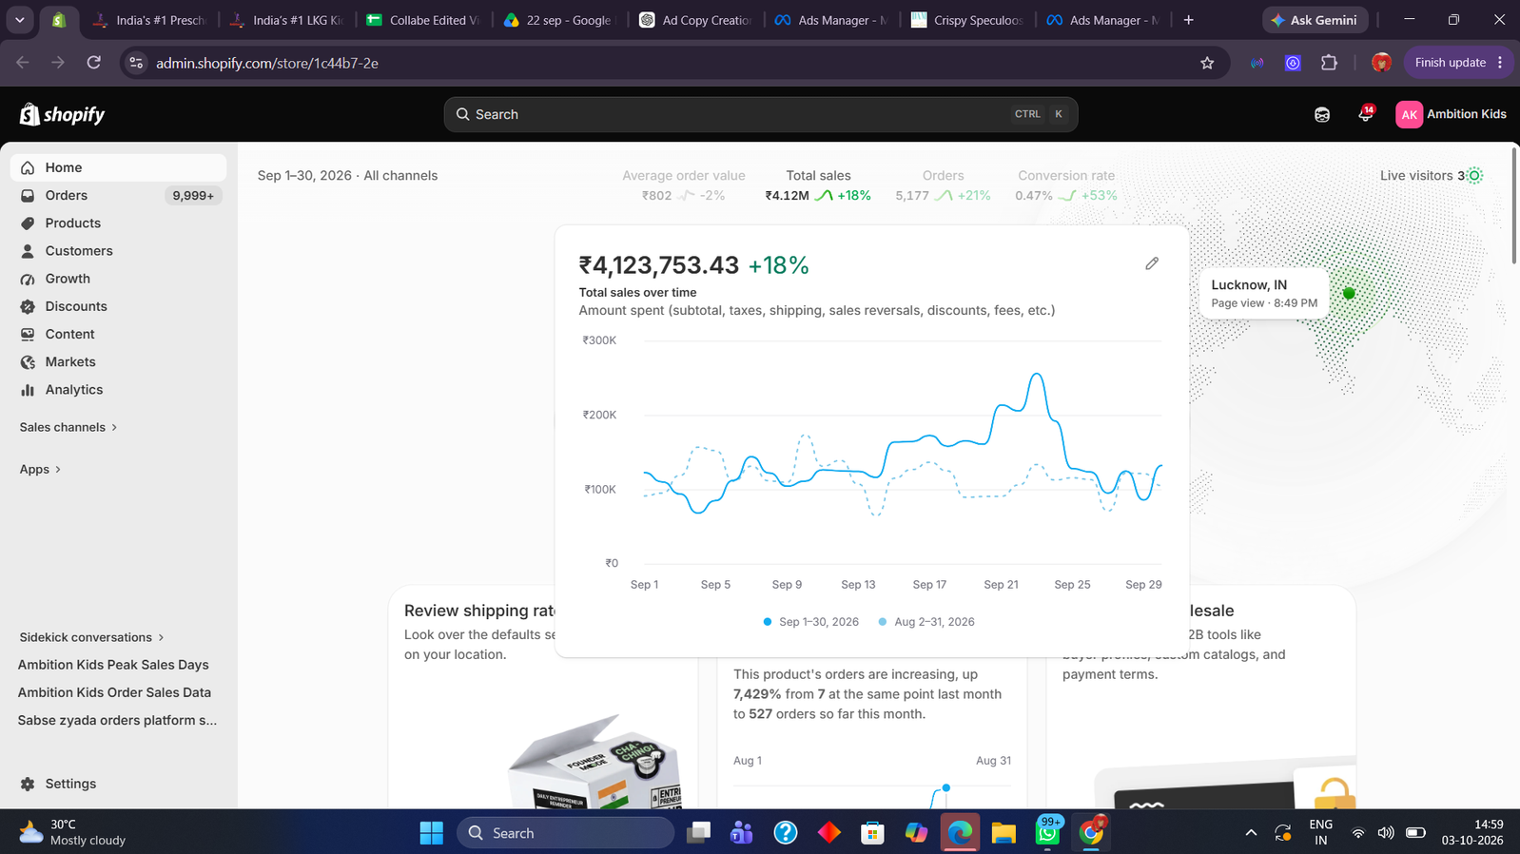
Task: Open a new Chrome tab
Action: pos(1188,20)
